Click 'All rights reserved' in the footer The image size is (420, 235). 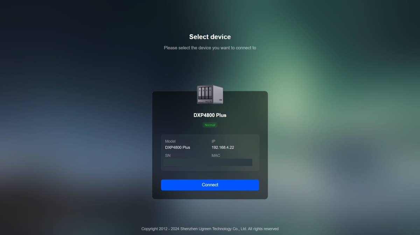point(263,229)
